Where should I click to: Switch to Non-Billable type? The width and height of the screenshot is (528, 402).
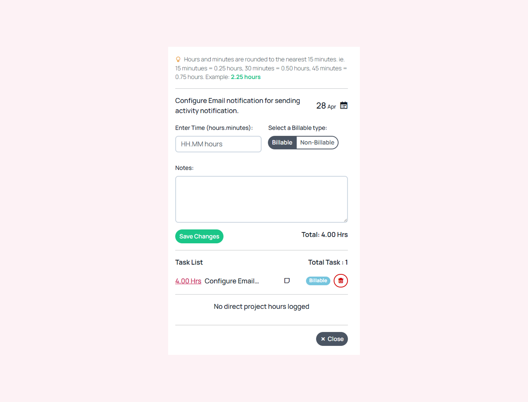pyautogui.click(x=317, y=143)
